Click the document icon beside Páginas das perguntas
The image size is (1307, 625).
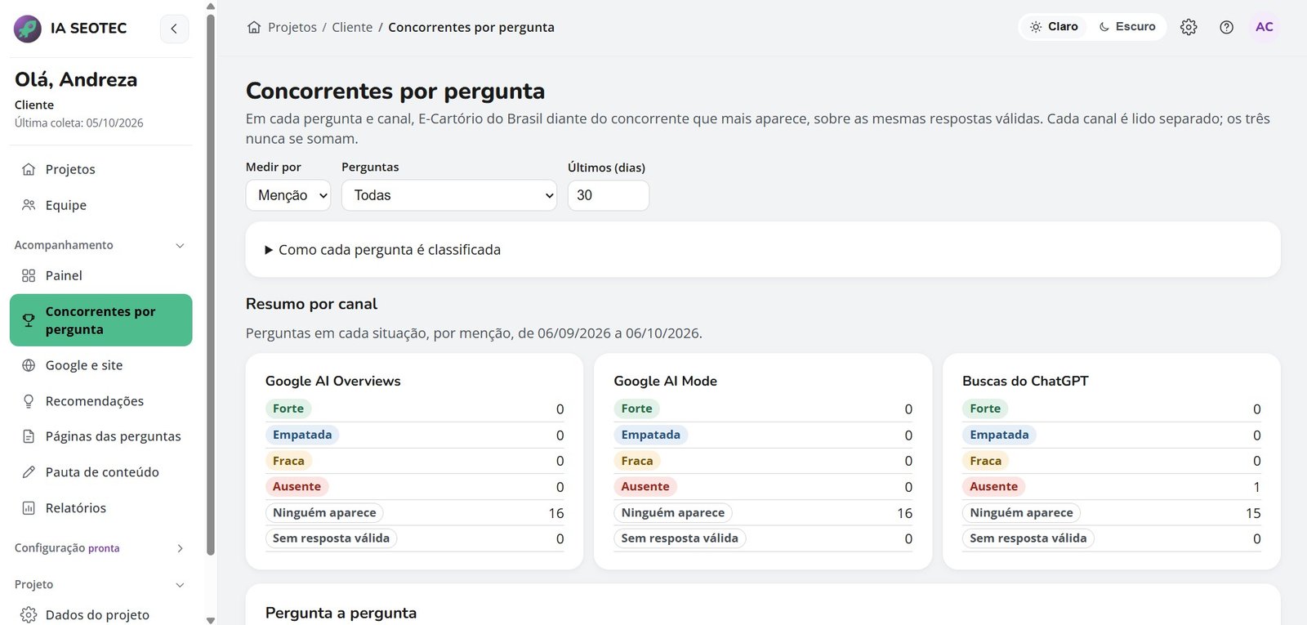tap(29, 436)
